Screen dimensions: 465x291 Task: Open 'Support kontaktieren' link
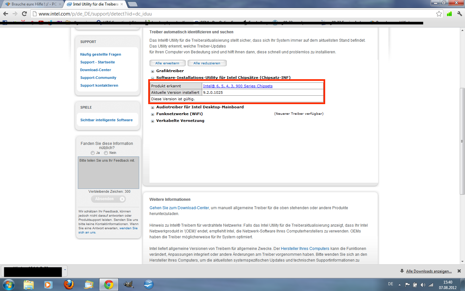pyautogui.click(x=99, y=85)
